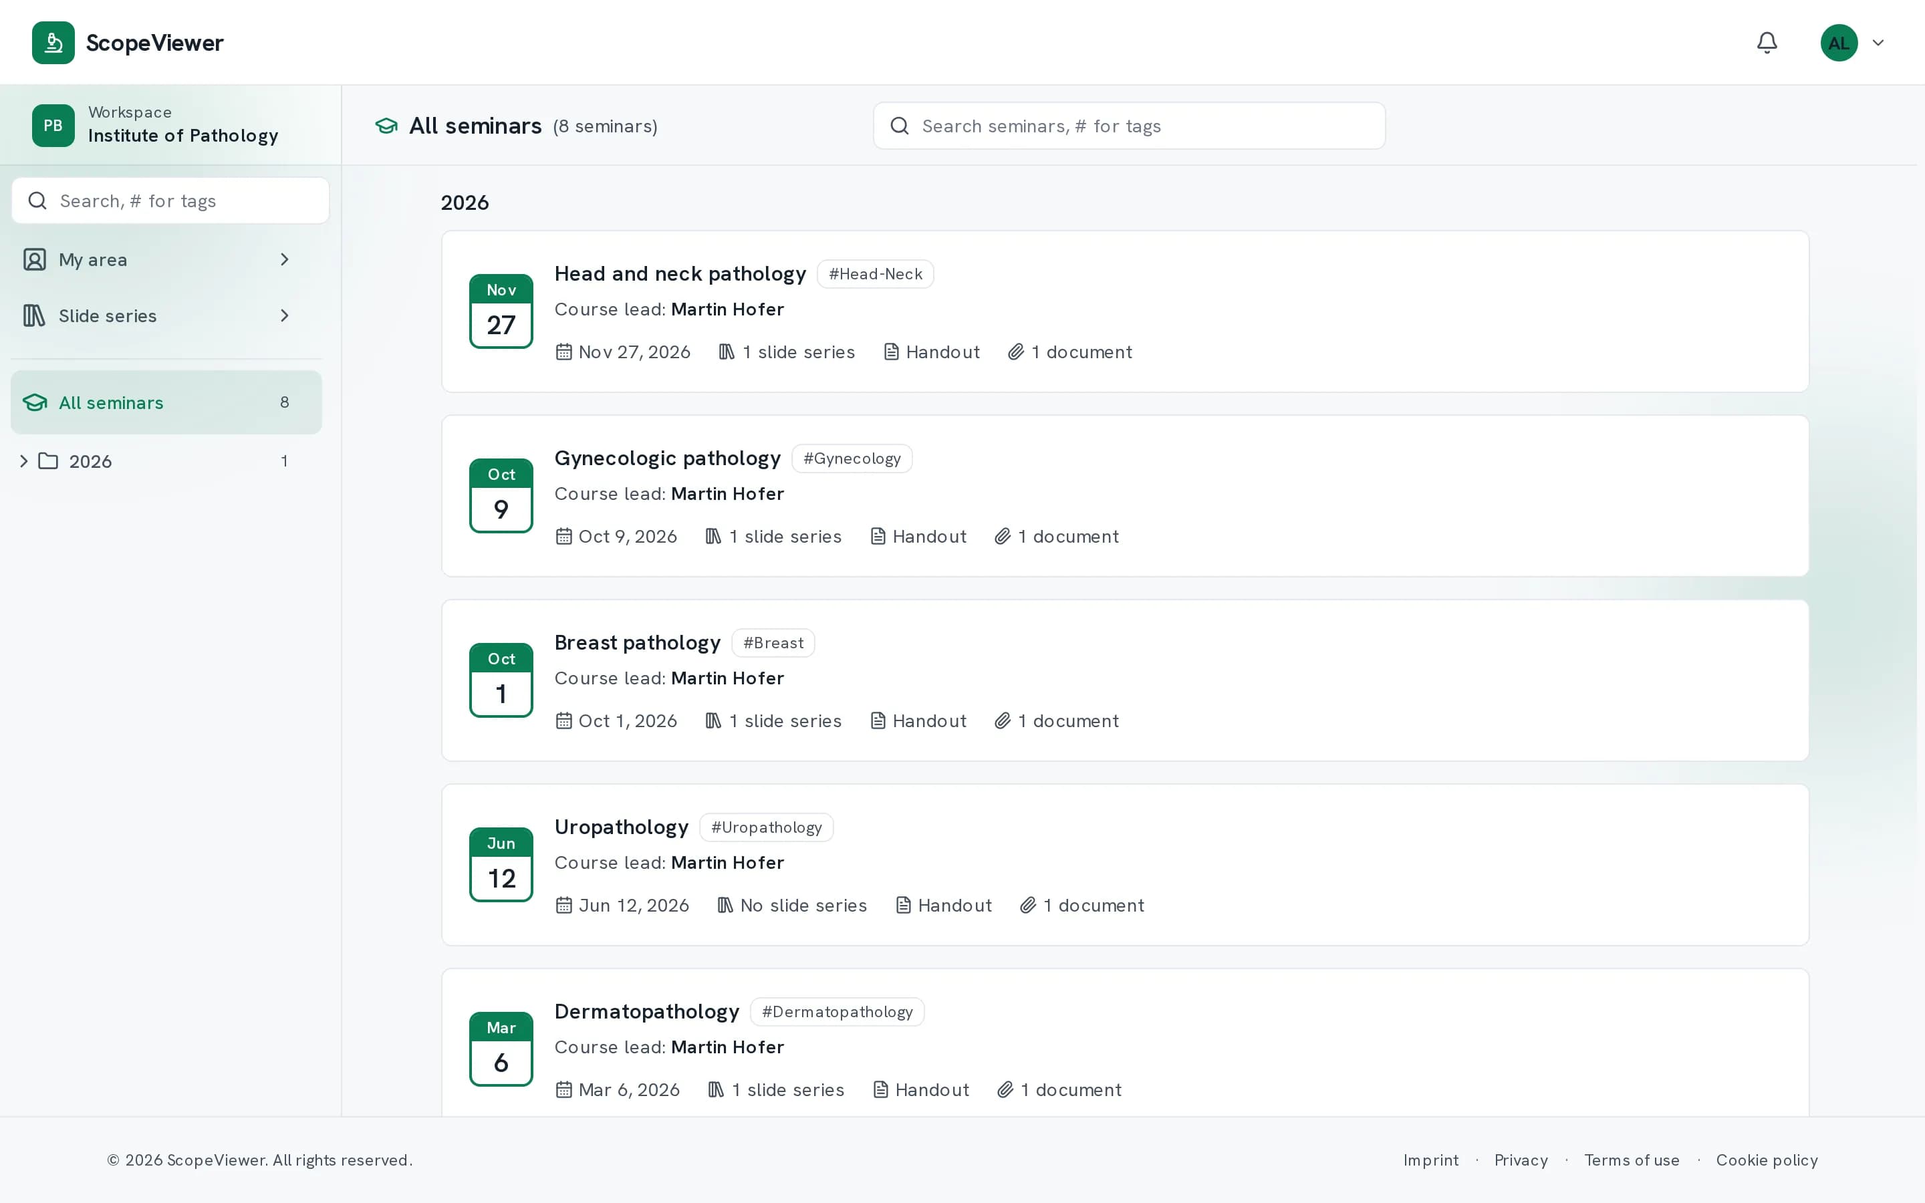Open Head and neck pathology seminar
Viewport: 1925px width, 1203px height.
pos(680,274)
